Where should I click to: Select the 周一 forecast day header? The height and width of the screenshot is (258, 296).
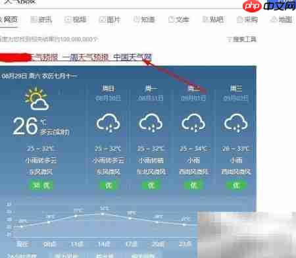tap(151, 88)
